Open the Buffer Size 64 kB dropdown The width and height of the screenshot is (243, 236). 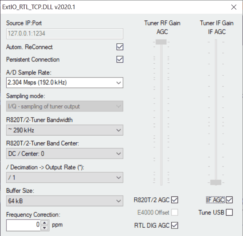pyautogui.click(x=65, y=201)
